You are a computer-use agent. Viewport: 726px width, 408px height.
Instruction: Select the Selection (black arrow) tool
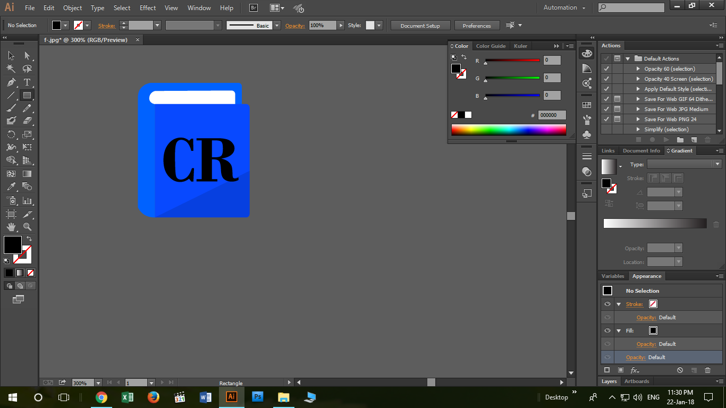tap(11, 55)
